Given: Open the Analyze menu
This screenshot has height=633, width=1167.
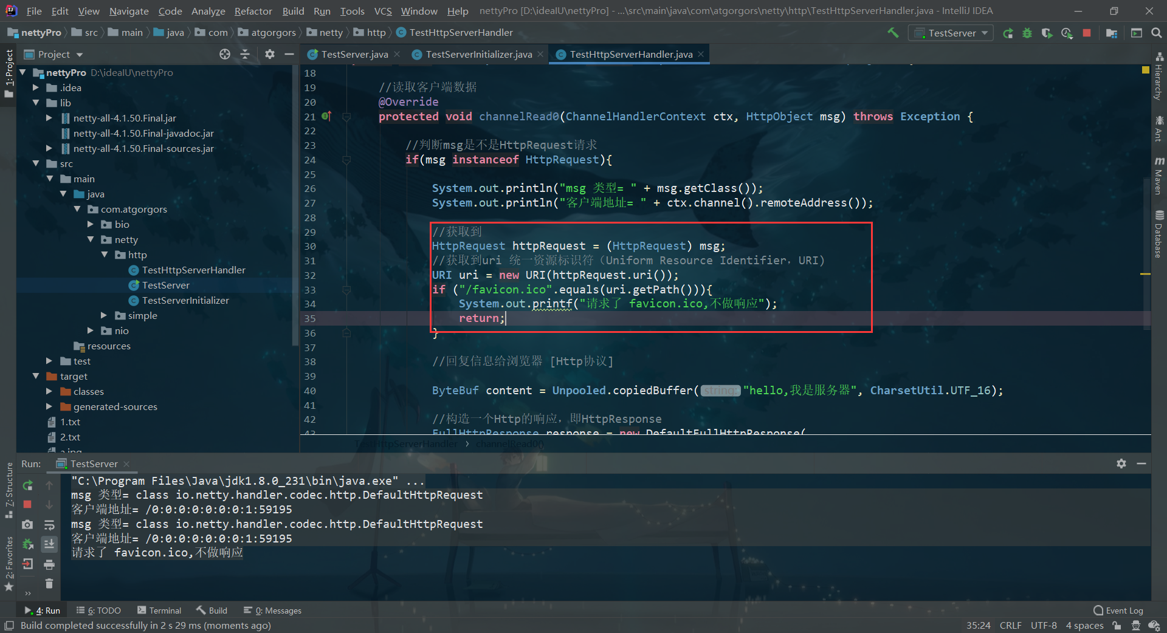Looking at the screenshot, I should tap(208, 11).
